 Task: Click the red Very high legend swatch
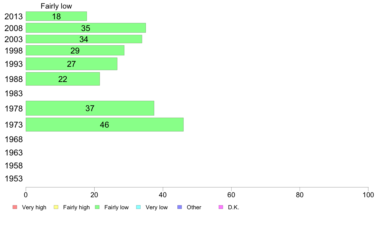[x=15, y=207]
